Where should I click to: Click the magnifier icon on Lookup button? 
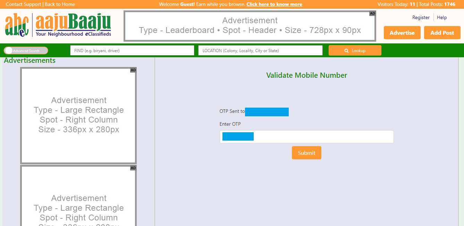point(346,51)
